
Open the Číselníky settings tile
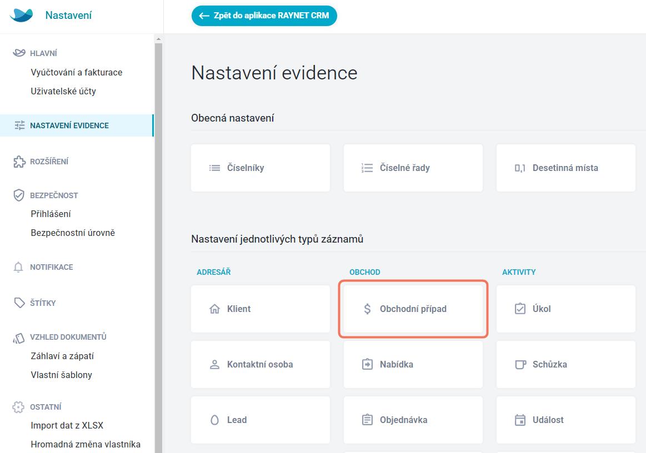click(x=260, y=168)
